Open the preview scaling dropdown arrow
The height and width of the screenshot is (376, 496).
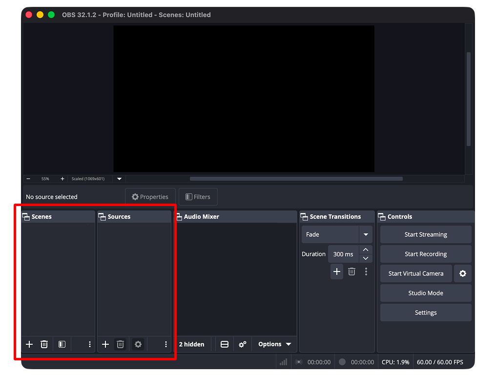(119, 179)
